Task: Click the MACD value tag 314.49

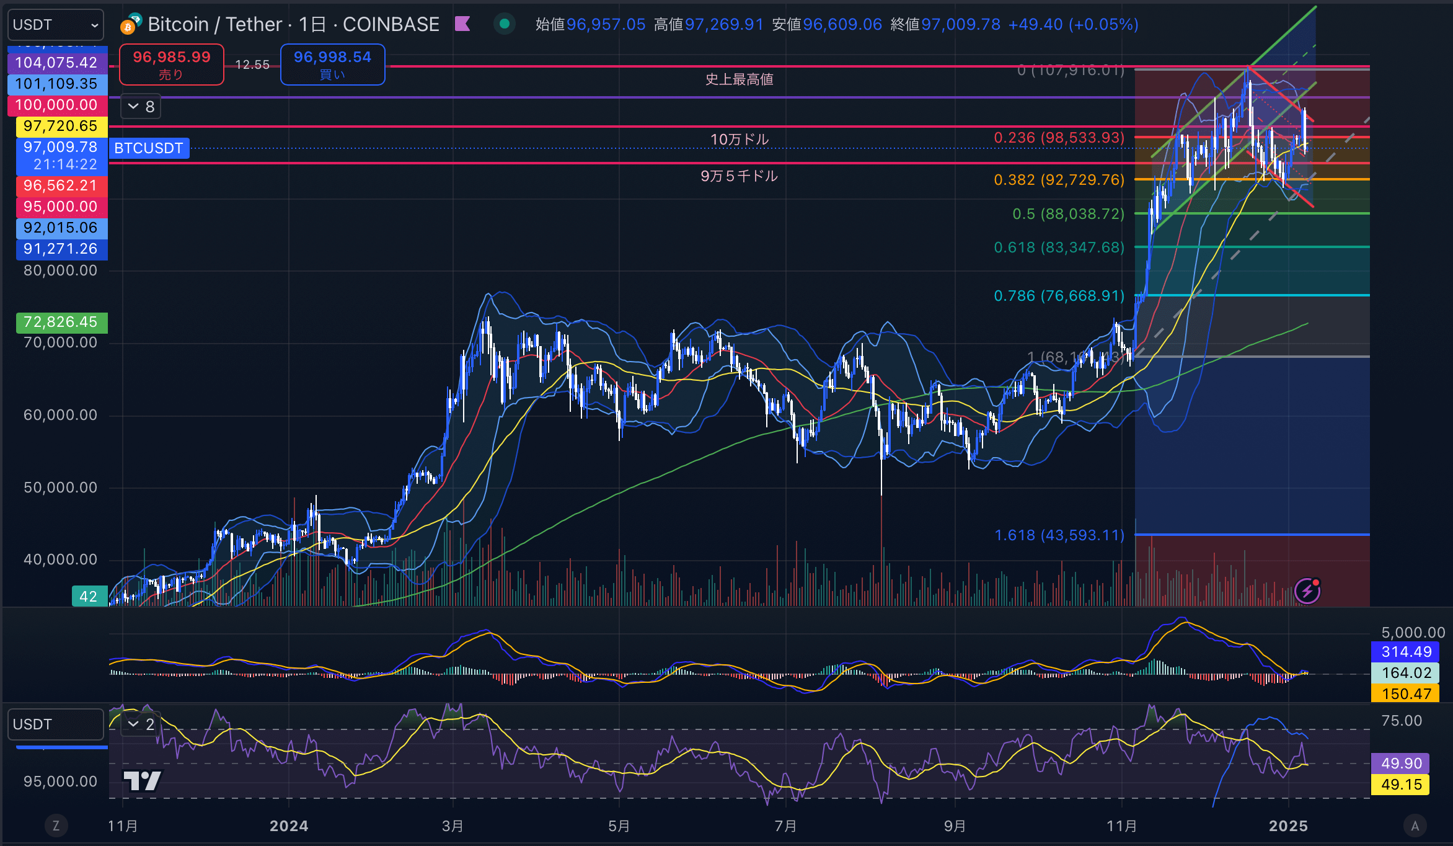Action: point(1405,652)
